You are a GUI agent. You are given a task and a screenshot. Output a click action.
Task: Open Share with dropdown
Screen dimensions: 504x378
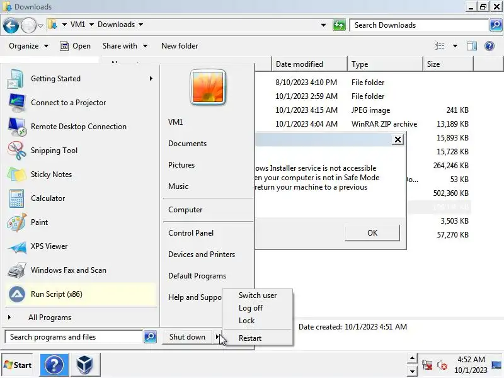125,46
